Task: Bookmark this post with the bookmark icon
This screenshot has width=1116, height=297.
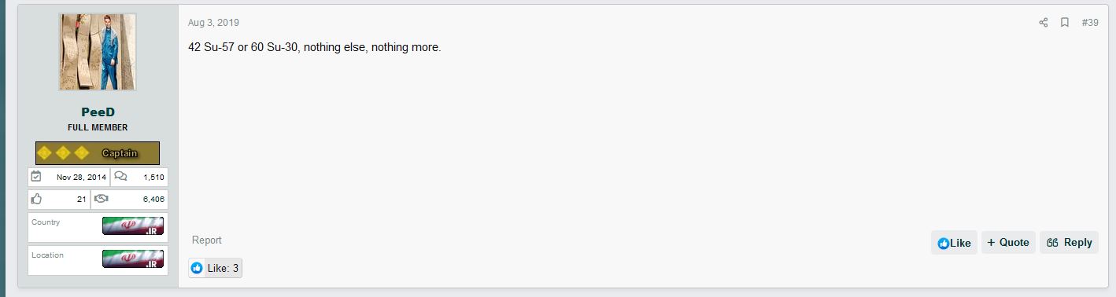Action: point(1065,23)
